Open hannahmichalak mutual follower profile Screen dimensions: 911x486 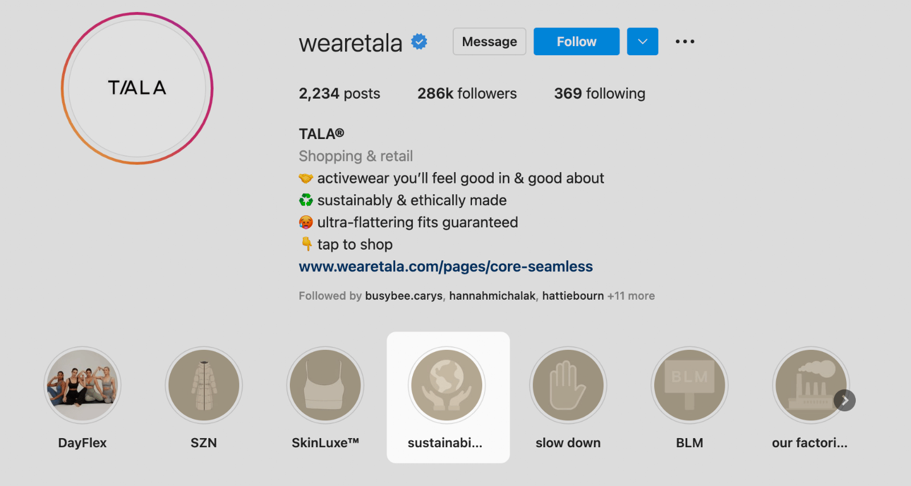493,296
